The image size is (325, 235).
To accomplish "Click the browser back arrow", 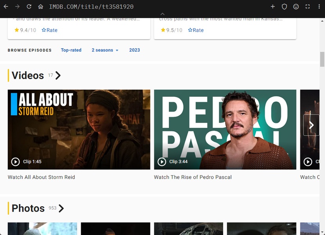I will pos(6,7).
